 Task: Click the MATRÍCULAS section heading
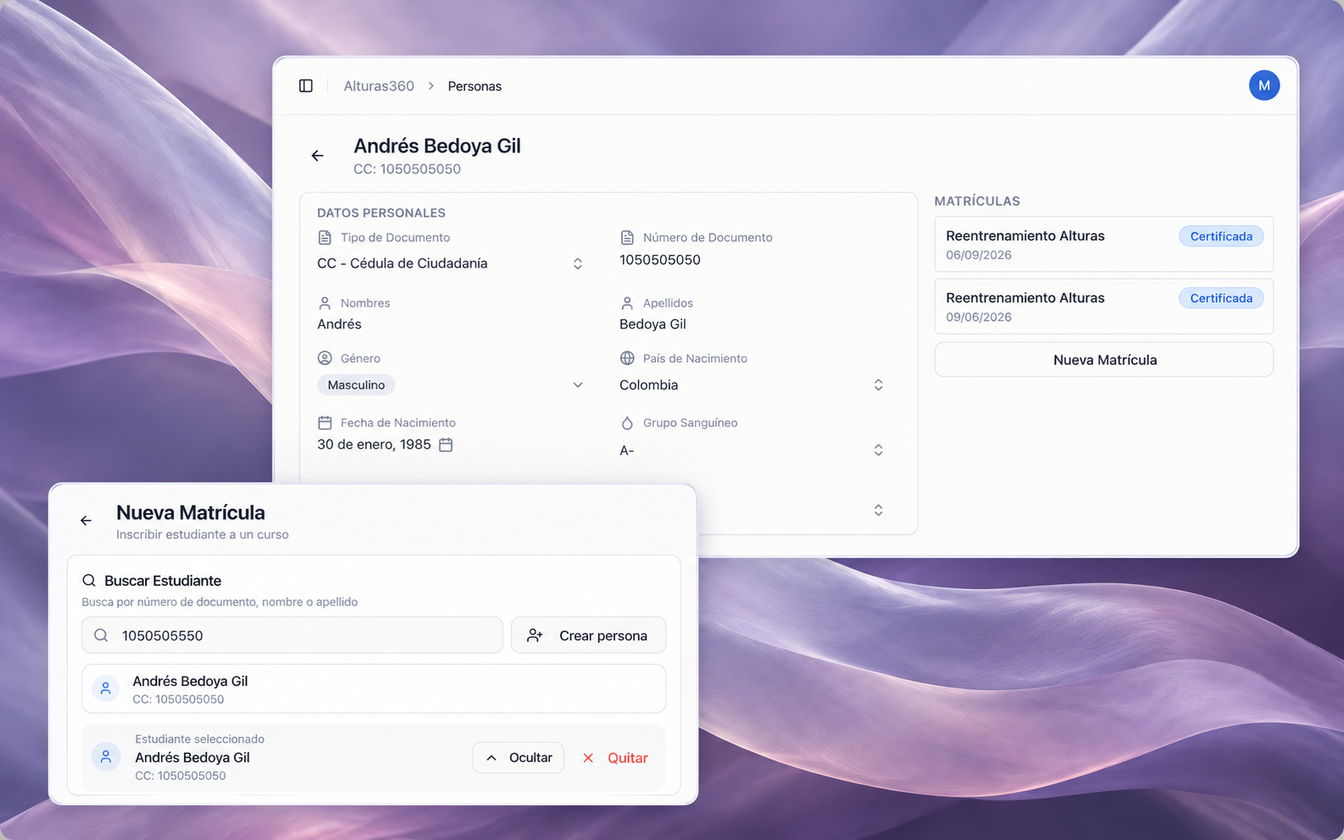977,202
